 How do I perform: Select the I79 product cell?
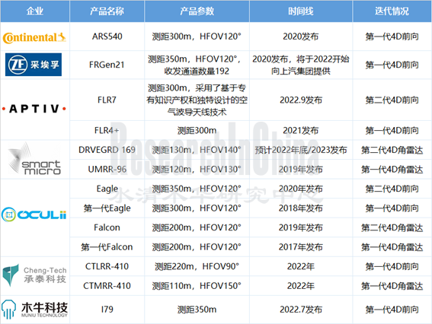[x=107, y=310]
